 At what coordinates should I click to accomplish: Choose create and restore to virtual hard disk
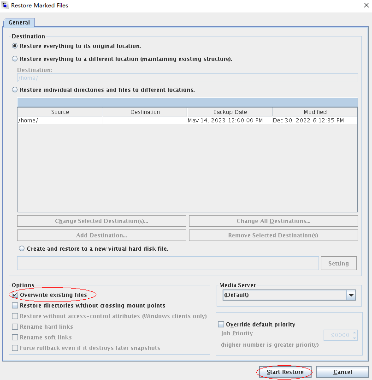[22, 248]
